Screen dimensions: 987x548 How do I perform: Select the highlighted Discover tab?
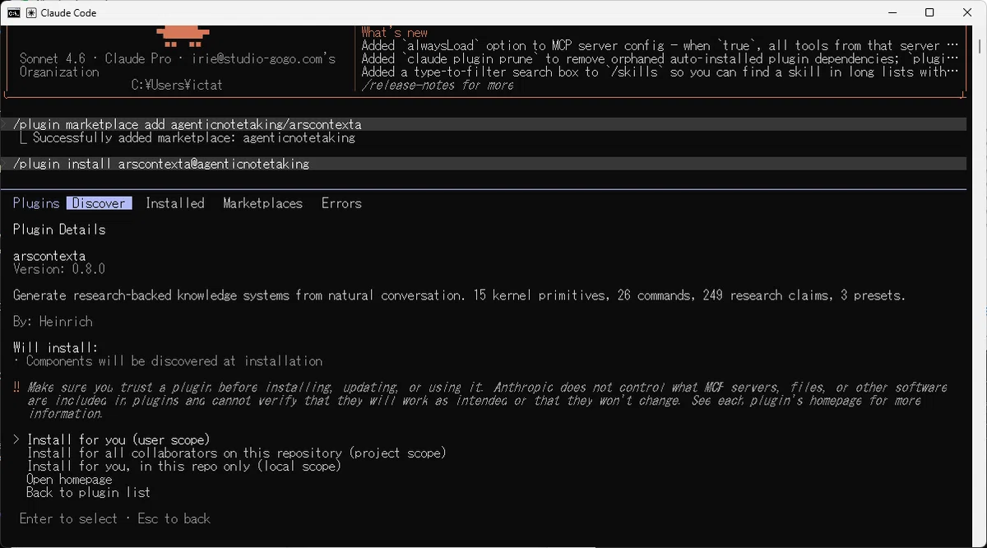point(99,203)
